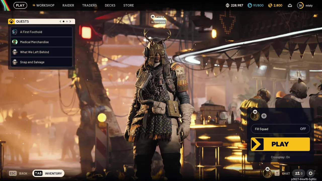The height and width of the screenshot is (181, 322).
Task: Open the misty profile name
Action: [309, 6]
